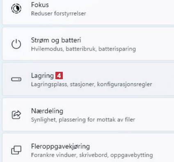Click the Fleroppgavekjøring overlapping windows icon
The image size is (174, 162).
[x=16, y=150]
